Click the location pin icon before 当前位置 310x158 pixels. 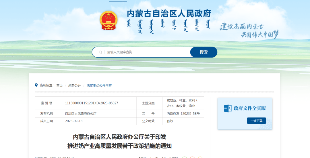click(x=36, y=85)
